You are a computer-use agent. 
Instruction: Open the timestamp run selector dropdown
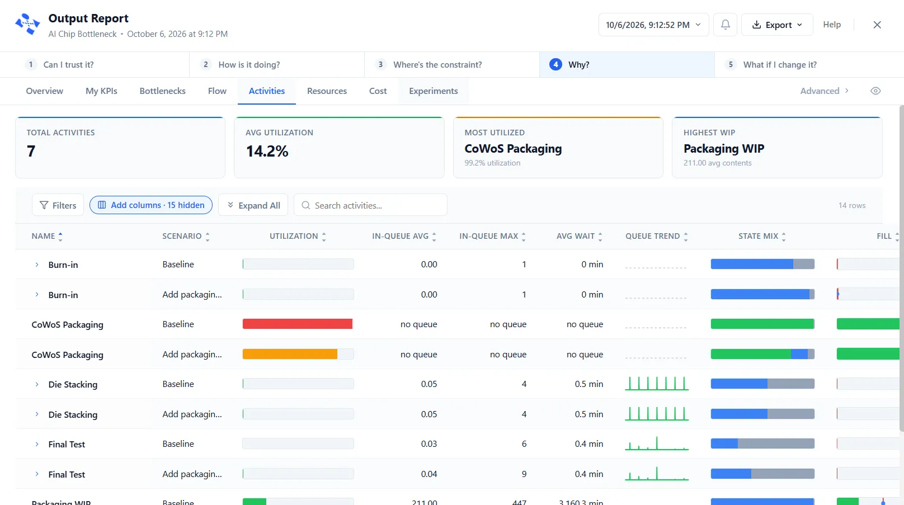653,25
